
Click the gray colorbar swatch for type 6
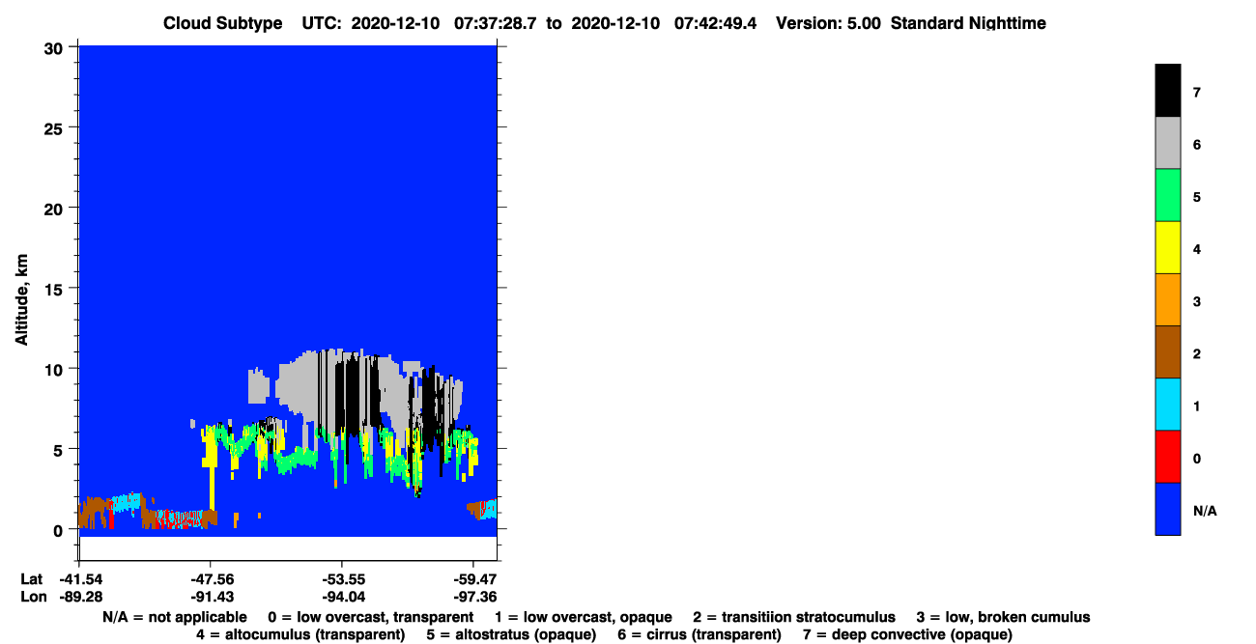pyautogui.click(x=1168, y=144)
